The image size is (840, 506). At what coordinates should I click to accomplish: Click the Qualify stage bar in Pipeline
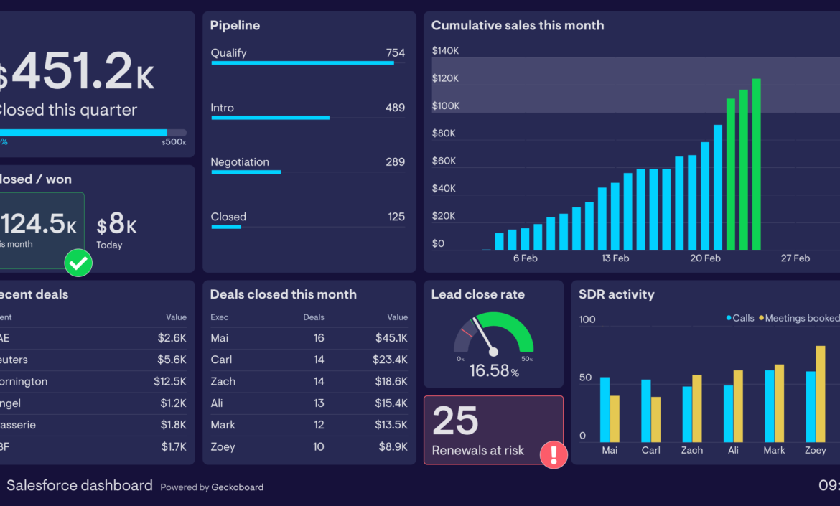click(x=302, y=63)
